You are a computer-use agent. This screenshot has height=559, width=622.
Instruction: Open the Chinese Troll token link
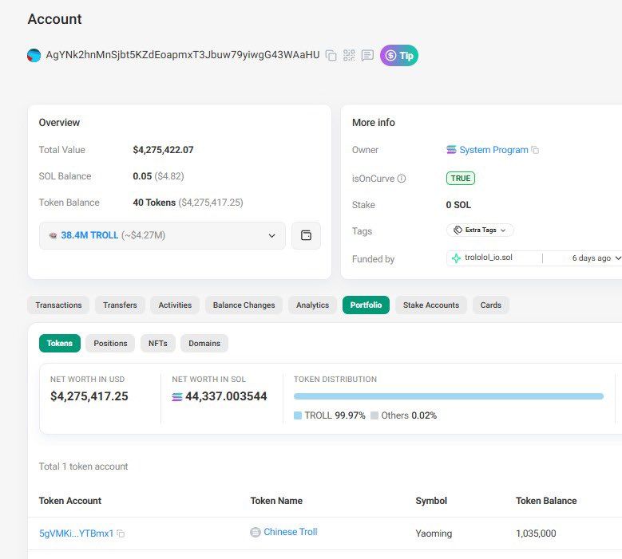(x=291, y=532)
